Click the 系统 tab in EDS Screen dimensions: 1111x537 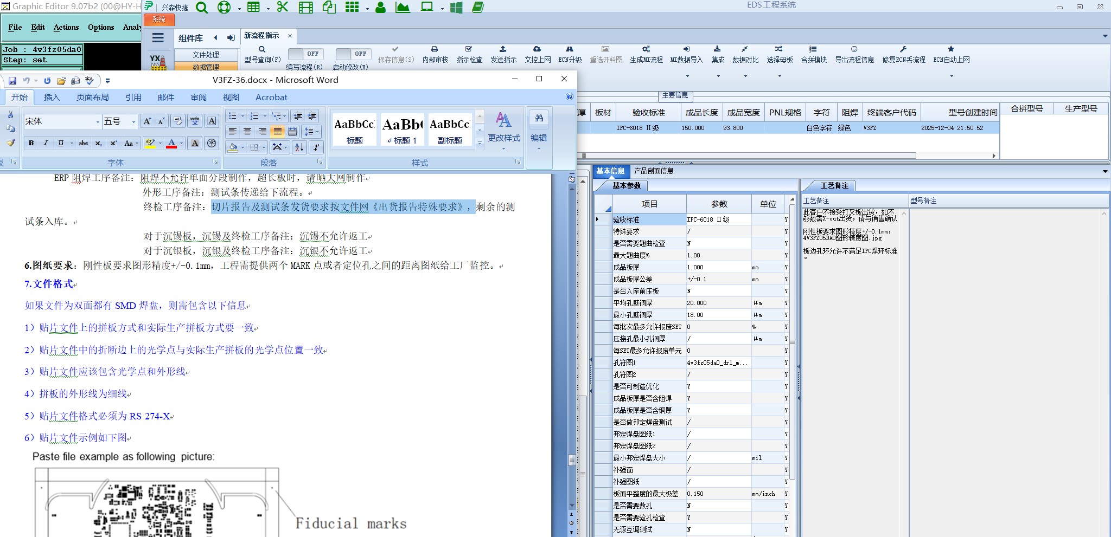tap(159, 19)
